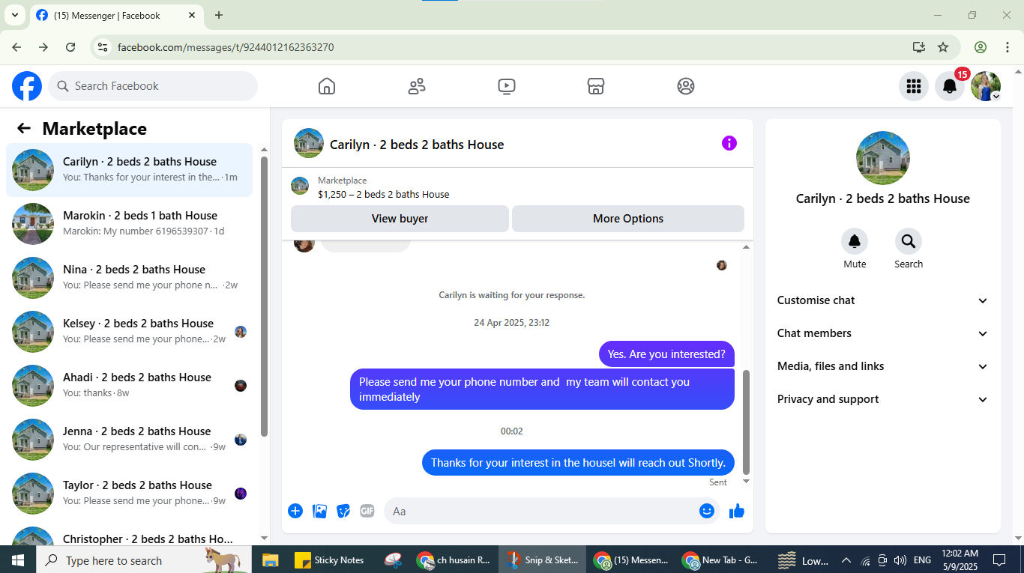The height and width of the screenshot is (573, 1024).
Task: Click the house thumbnail in the right panel
Action: 883,158
